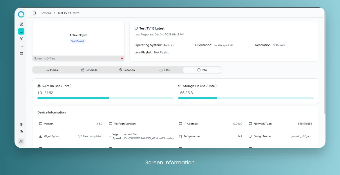Click the IP Address row icon
340x175 pixels.
click(180, 124)
